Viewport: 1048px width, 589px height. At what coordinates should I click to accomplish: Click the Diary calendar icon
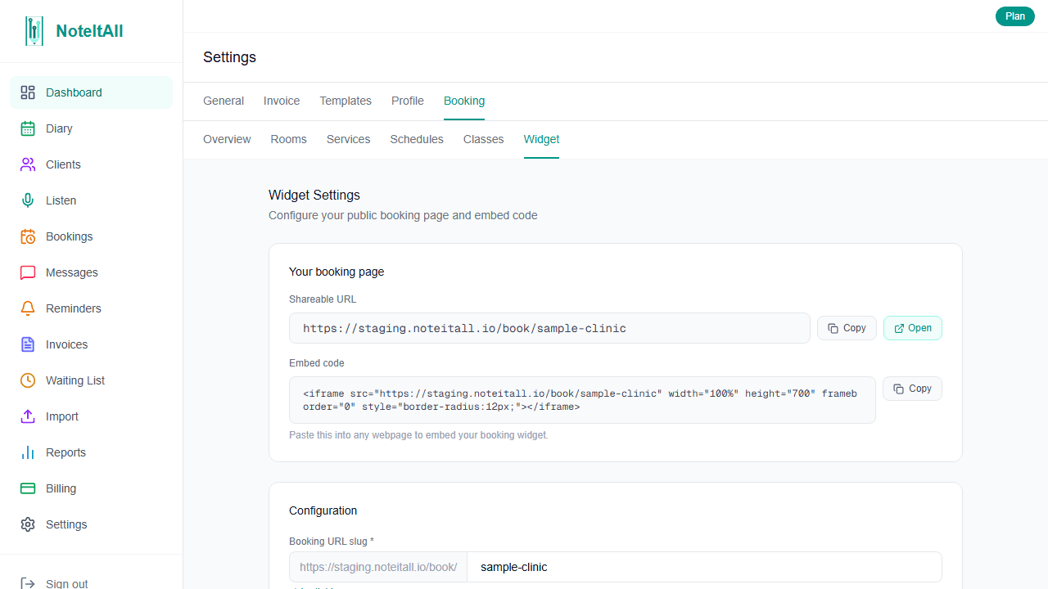[28, 128]
